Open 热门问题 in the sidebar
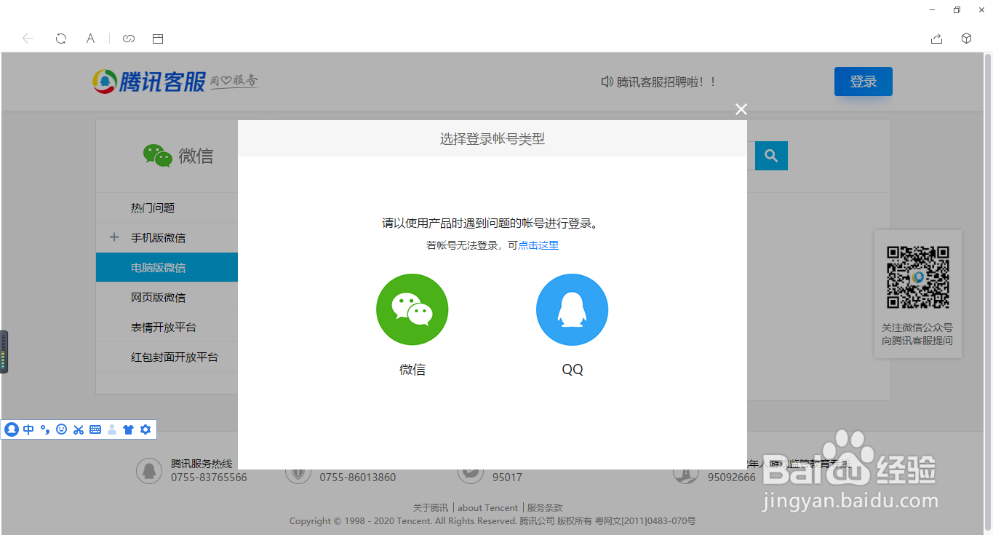 pos(153,207)
